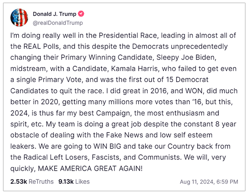
Task: Click the words Radical Left Losers
Action: point(56,157)
